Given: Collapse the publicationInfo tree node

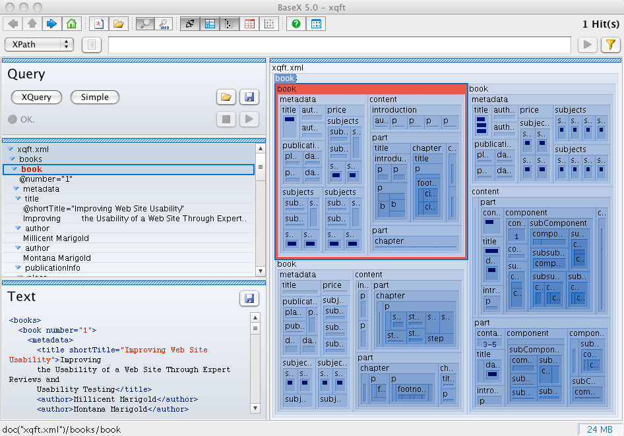Looking at the screenshot, I should pyautogui.click(x=19, y=268).
